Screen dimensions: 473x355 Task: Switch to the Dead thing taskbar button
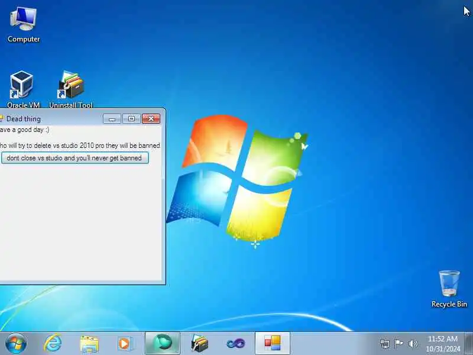click(273, 344)
